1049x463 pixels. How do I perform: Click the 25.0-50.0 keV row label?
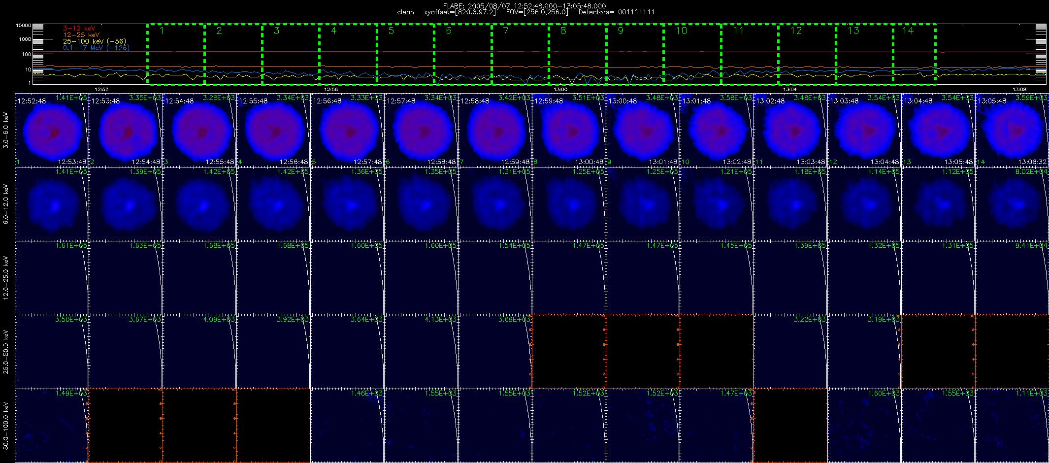[x=6, y=352]
